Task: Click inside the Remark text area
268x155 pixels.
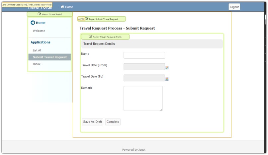Action: [x=143, y=99]
